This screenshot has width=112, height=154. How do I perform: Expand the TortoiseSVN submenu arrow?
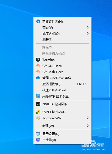[88, 118]
